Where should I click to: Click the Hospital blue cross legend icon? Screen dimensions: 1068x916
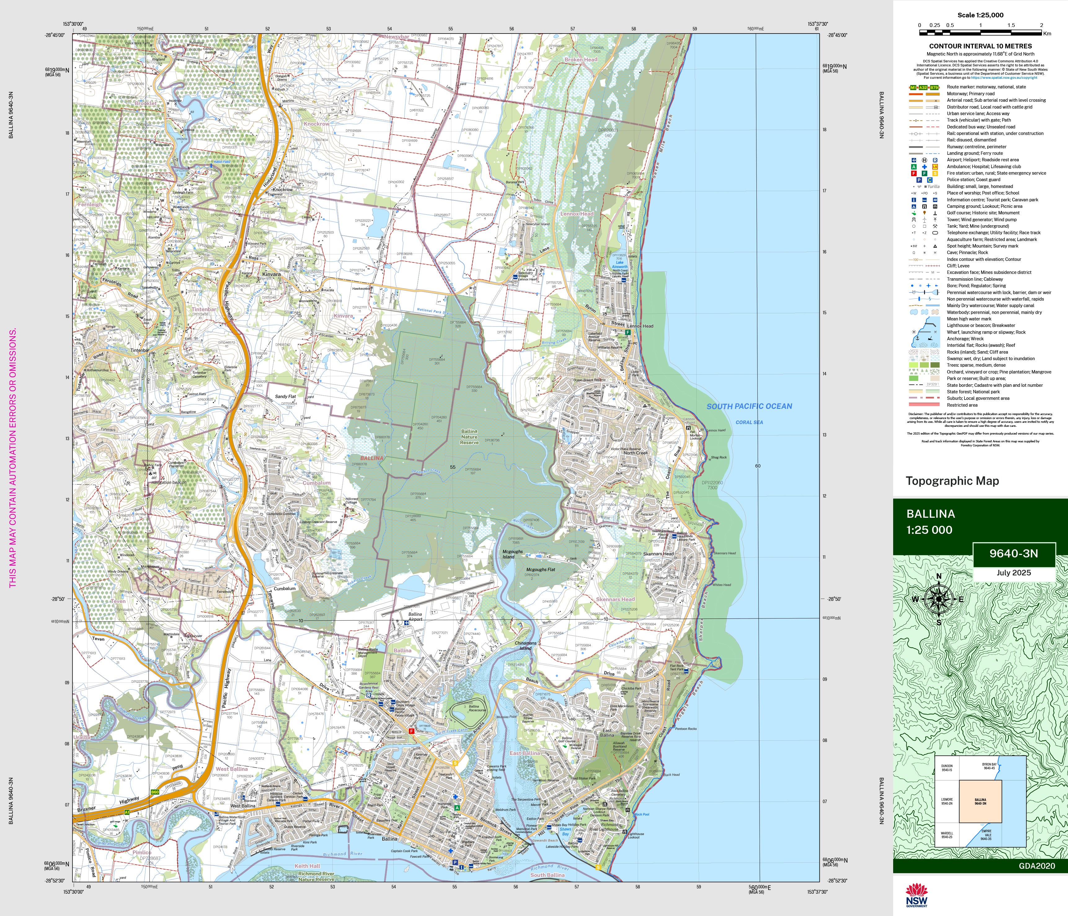pos(925,167)
